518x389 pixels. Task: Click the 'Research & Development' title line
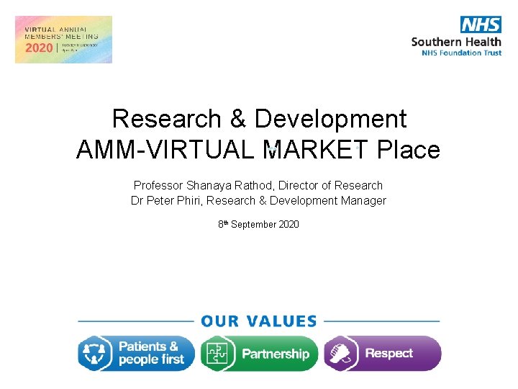(259, 118)
